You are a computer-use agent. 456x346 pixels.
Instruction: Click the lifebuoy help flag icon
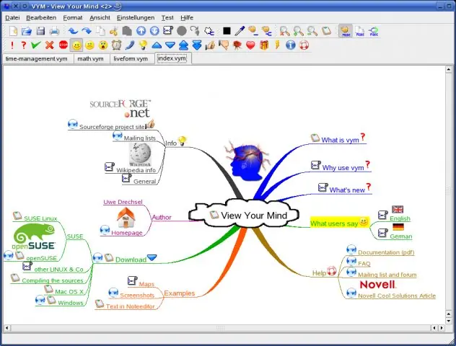[x=304, y=45]
